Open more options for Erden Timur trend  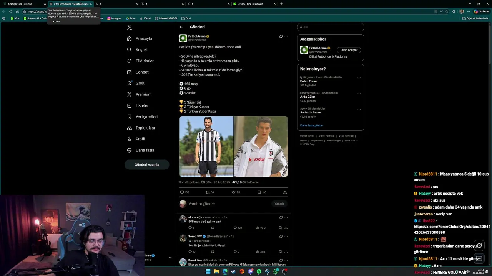tap(359, 78)
